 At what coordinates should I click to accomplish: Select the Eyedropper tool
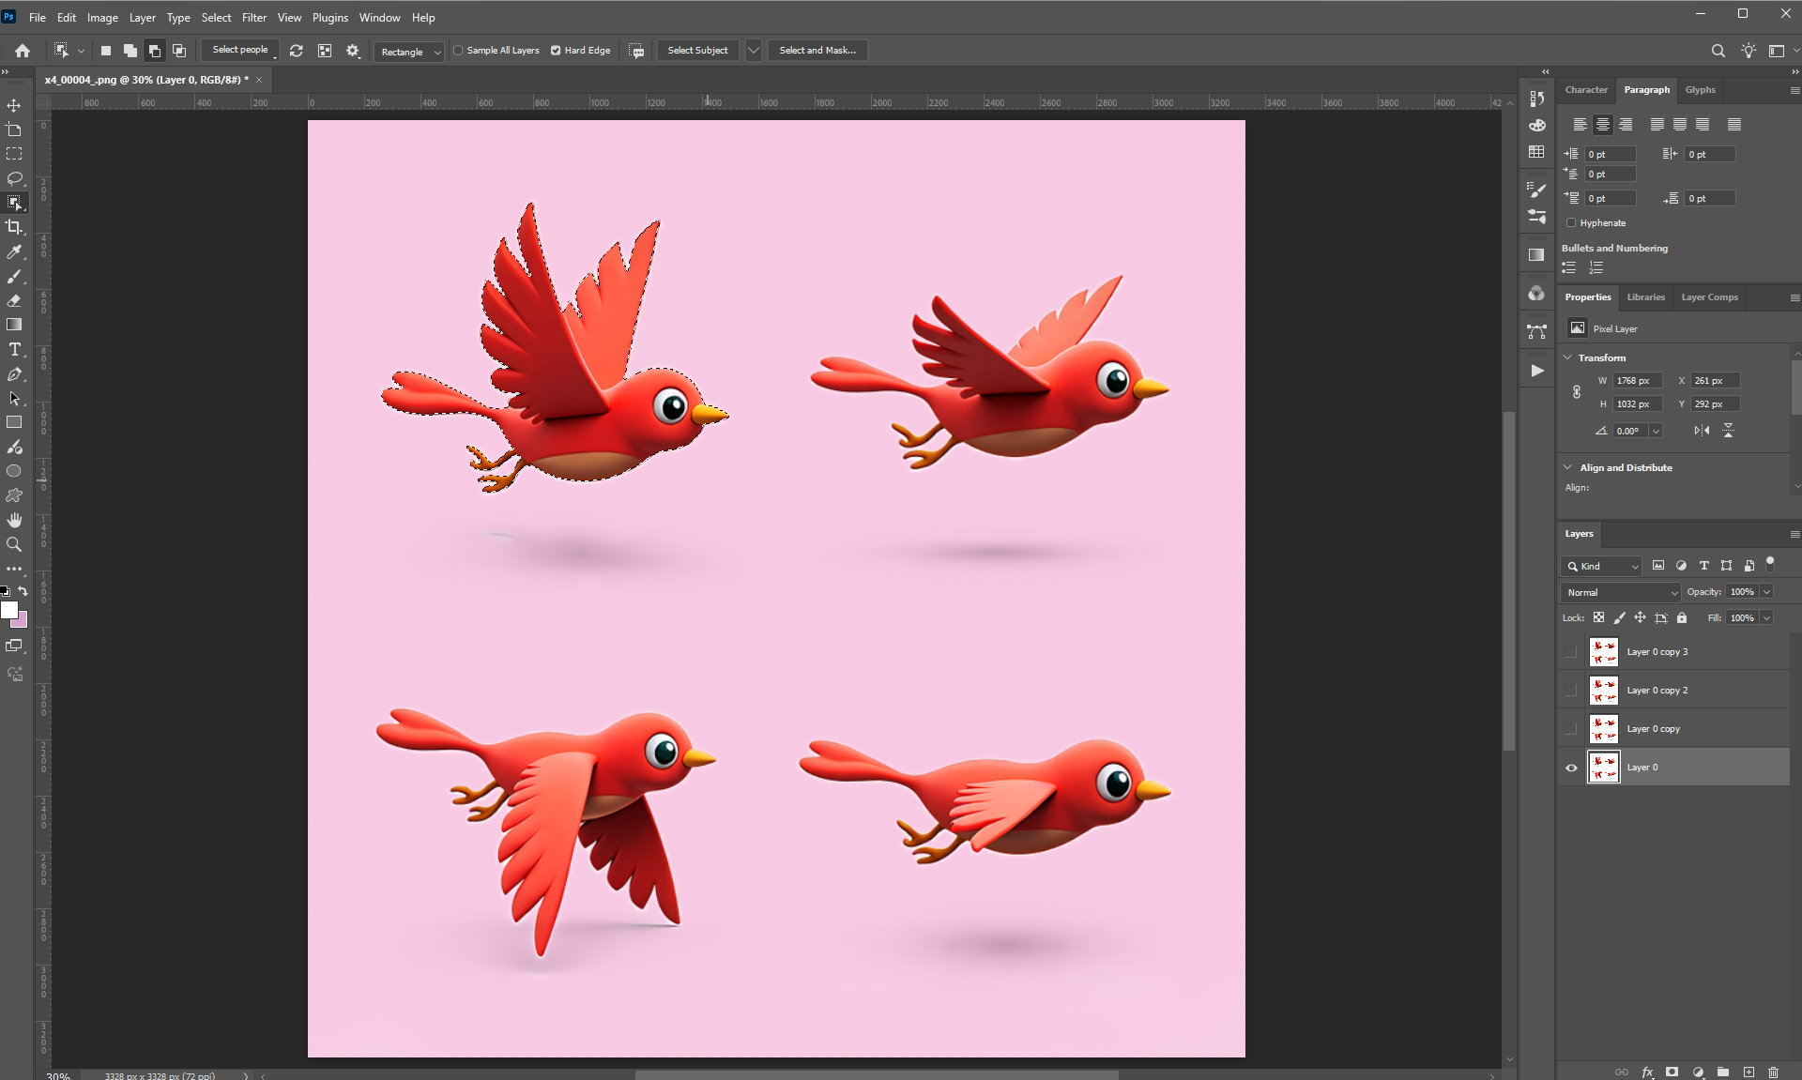click(14, 251)
